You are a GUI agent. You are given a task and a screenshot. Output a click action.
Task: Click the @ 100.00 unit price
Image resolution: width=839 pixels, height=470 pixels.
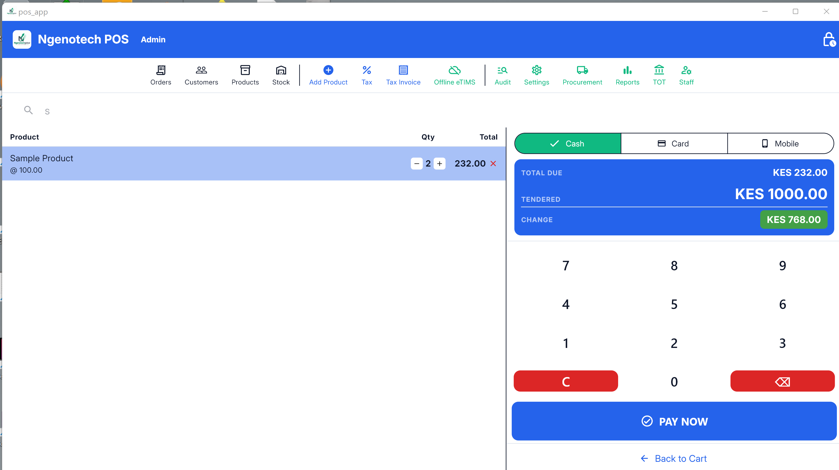tap(26, 170)
